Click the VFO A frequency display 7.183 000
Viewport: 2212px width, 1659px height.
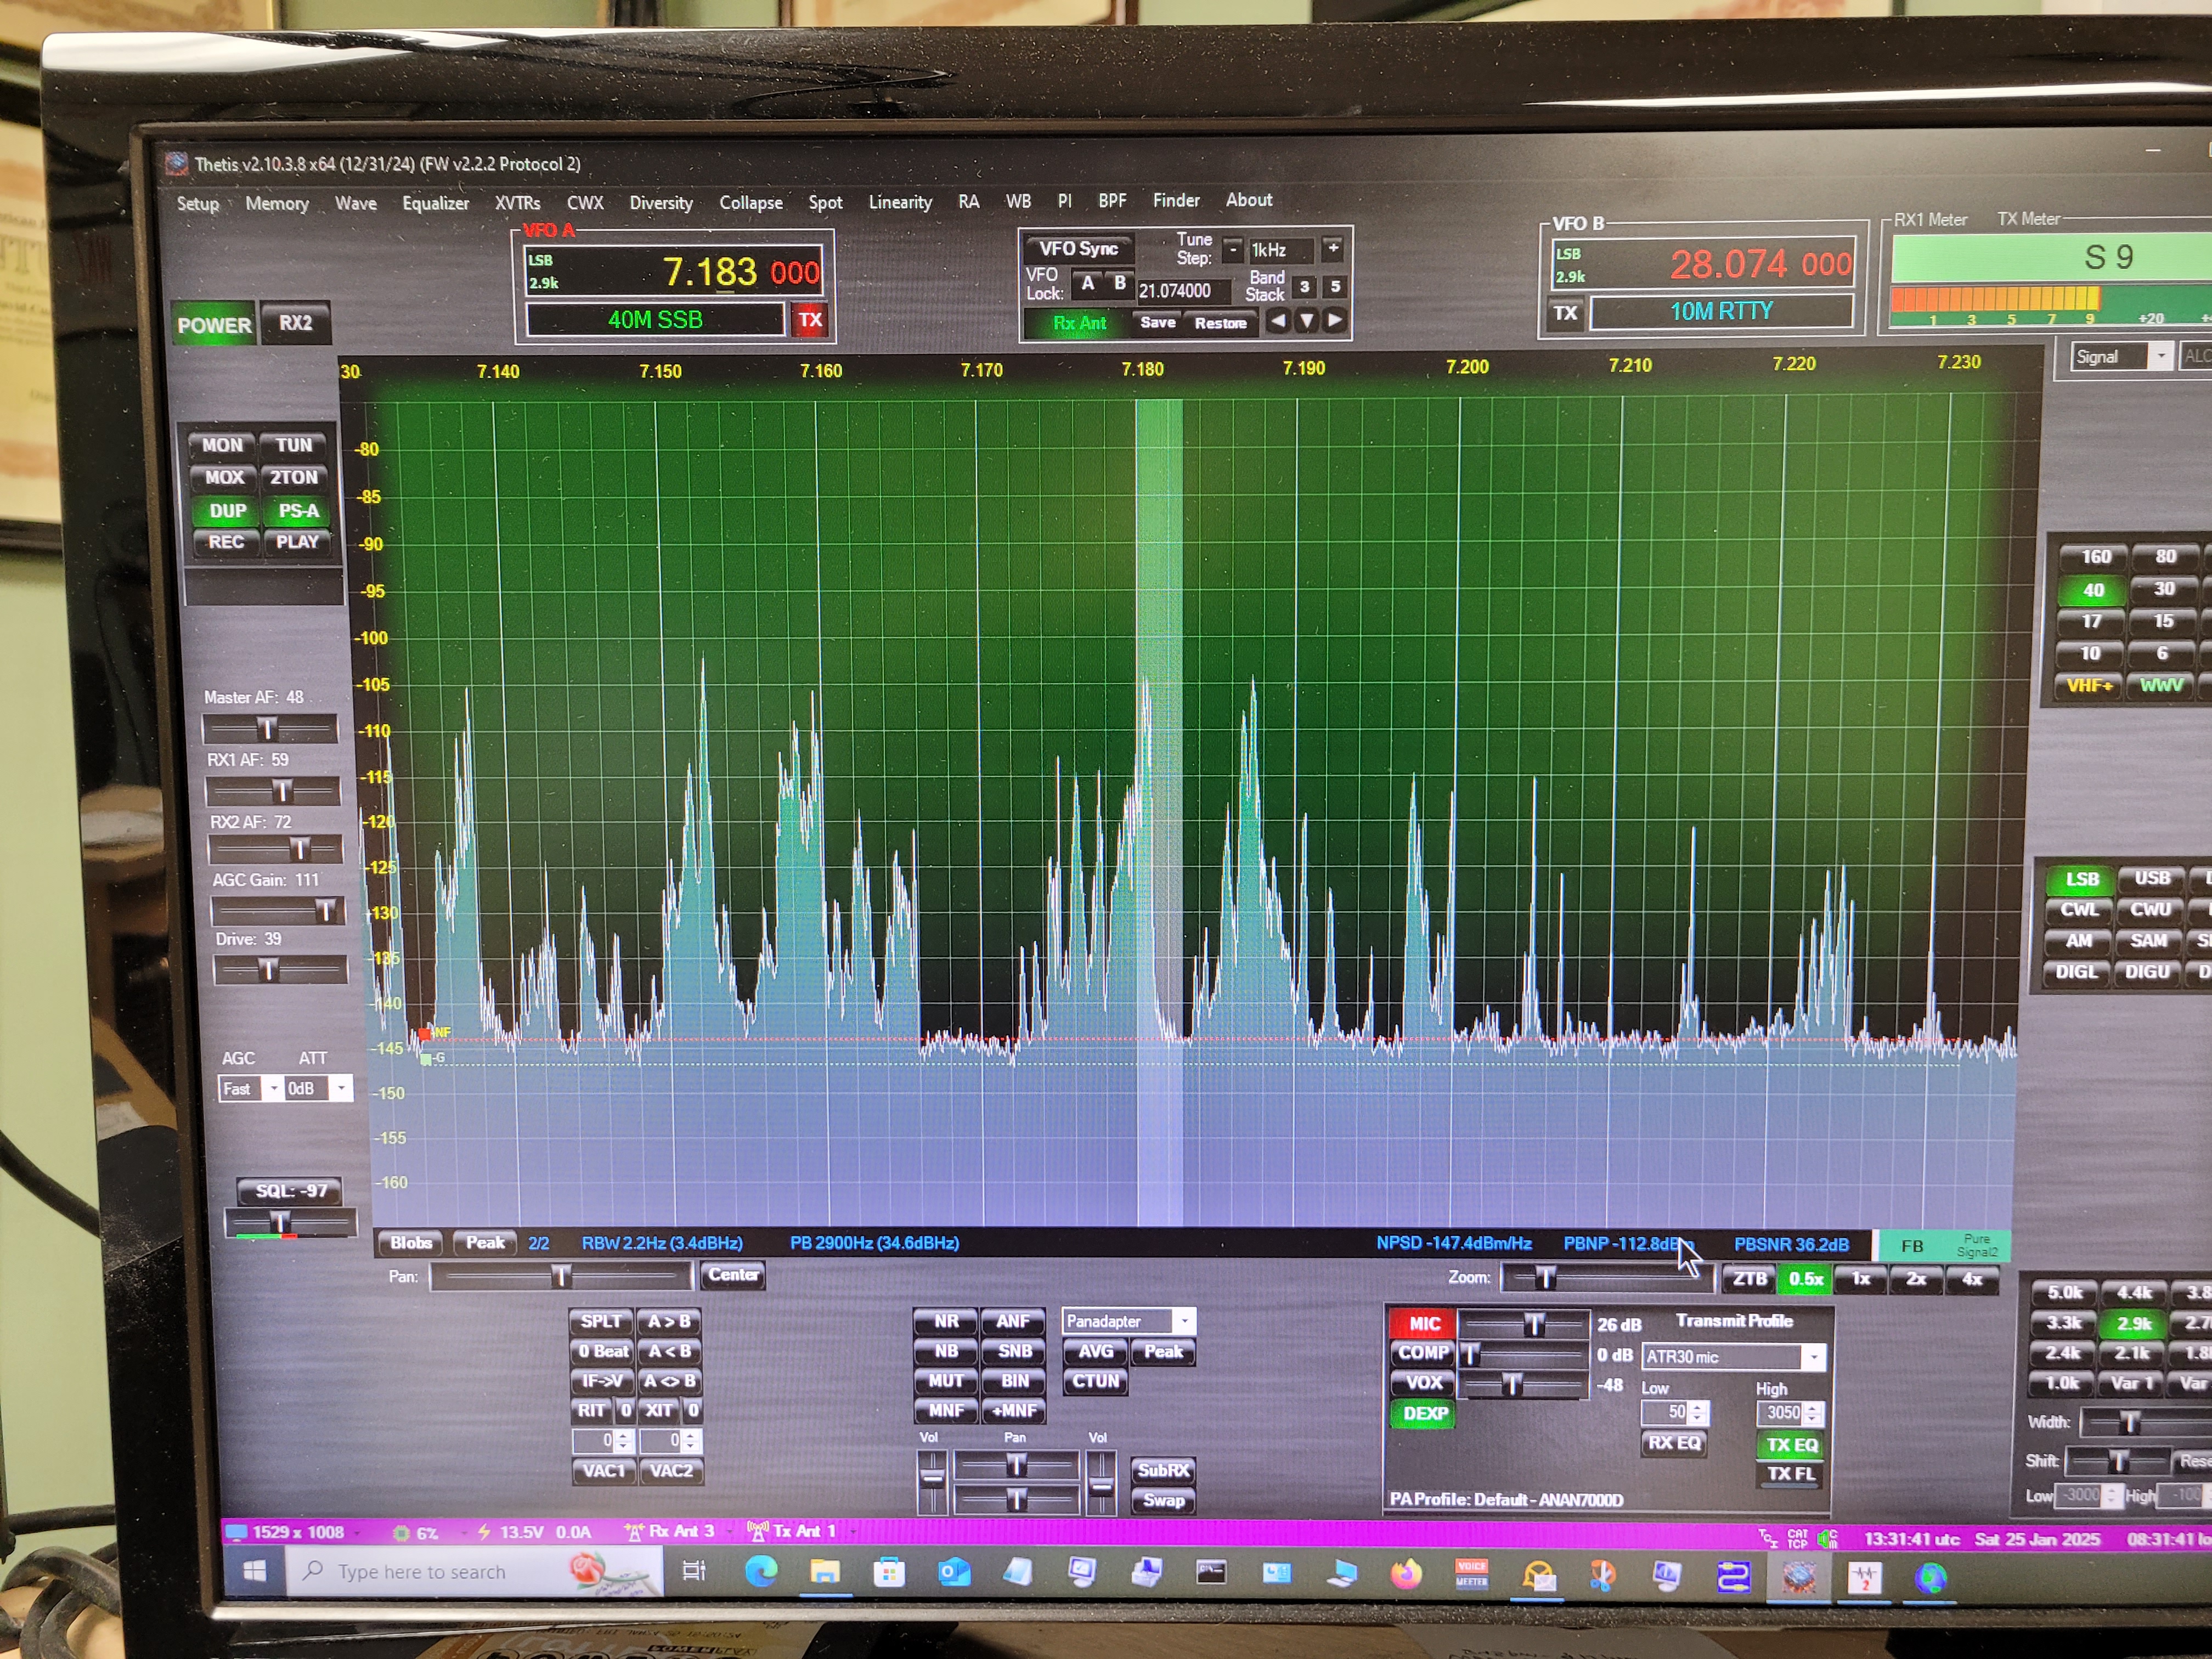[x=741, y=272]
